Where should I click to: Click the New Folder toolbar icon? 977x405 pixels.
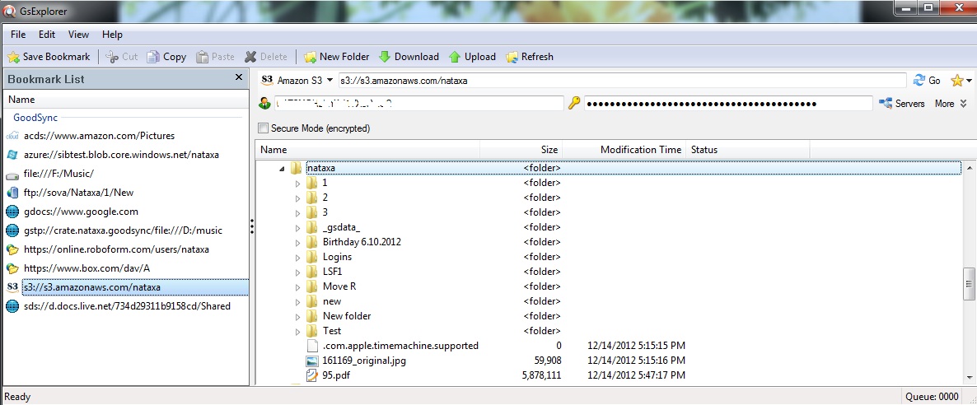(311, 57)
